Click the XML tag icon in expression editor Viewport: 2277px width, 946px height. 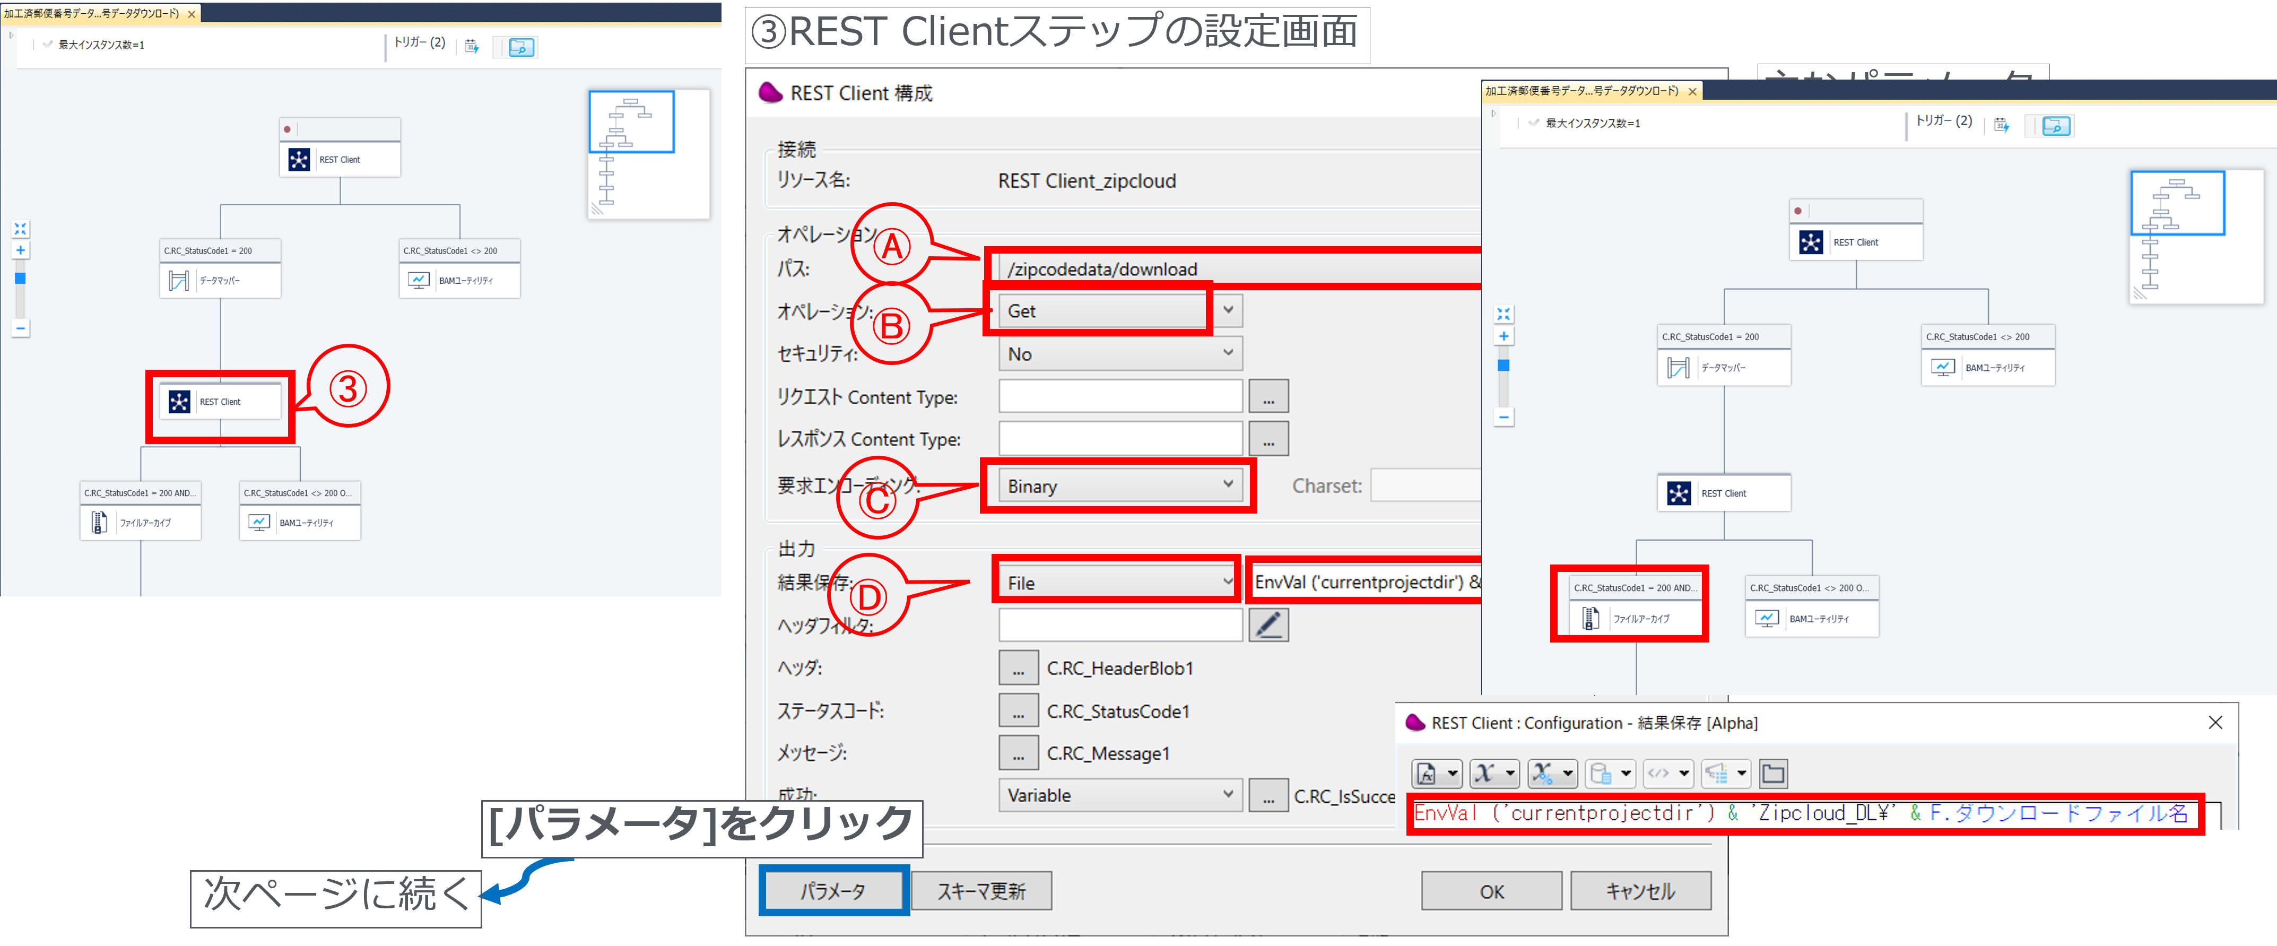tap(1658, 773)
